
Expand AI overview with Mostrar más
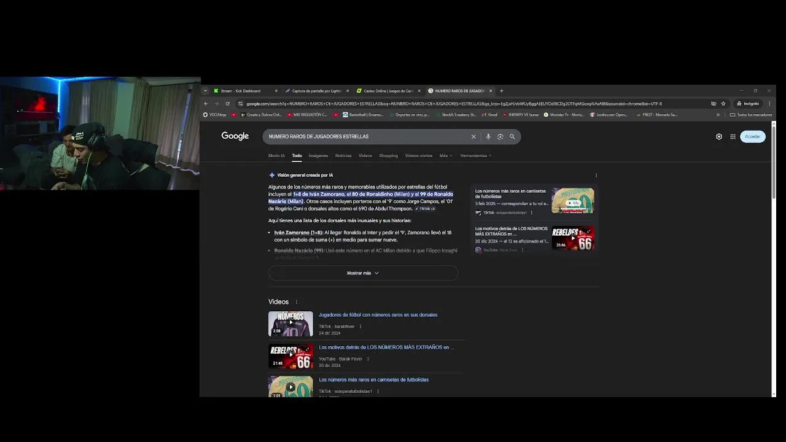click(363, 273)
